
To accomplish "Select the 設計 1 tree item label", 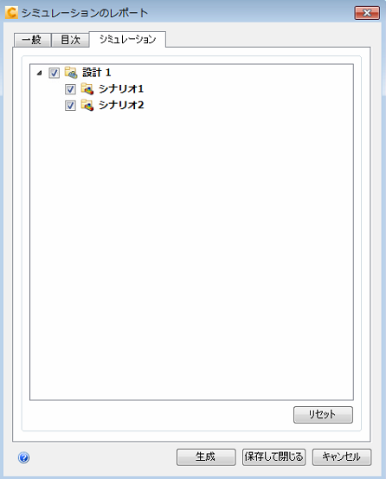I will coord(96,73).
